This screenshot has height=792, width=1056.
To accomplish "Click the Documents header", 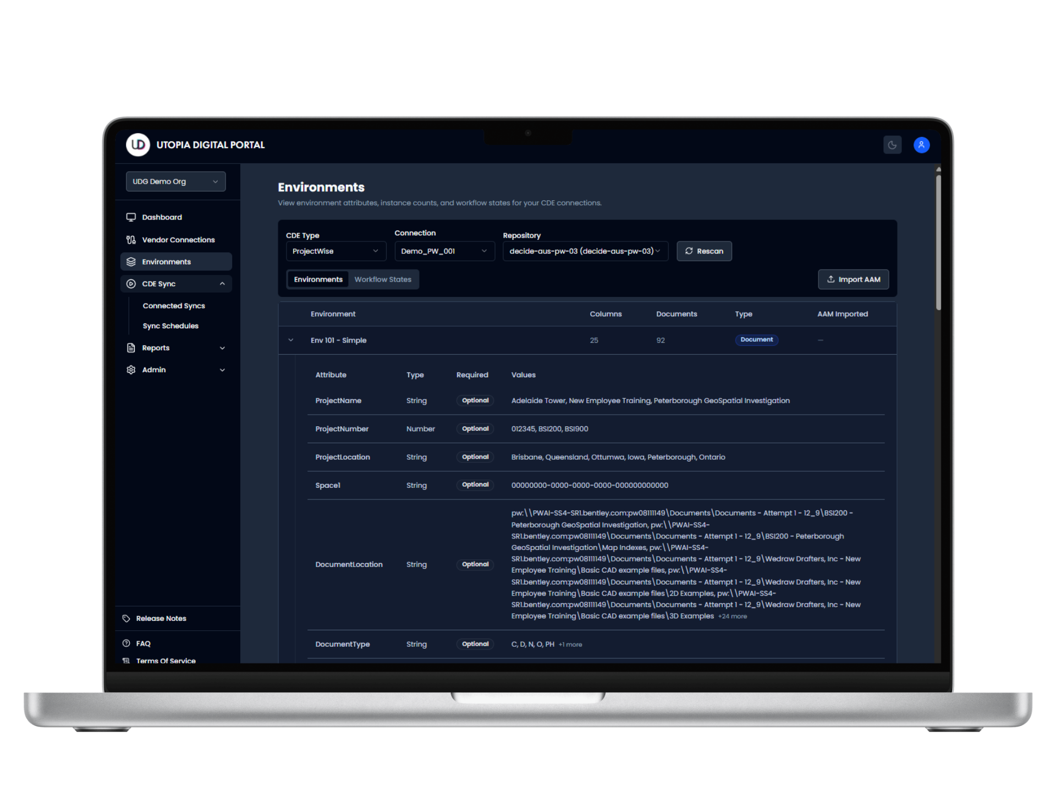I will click(676, 314).
